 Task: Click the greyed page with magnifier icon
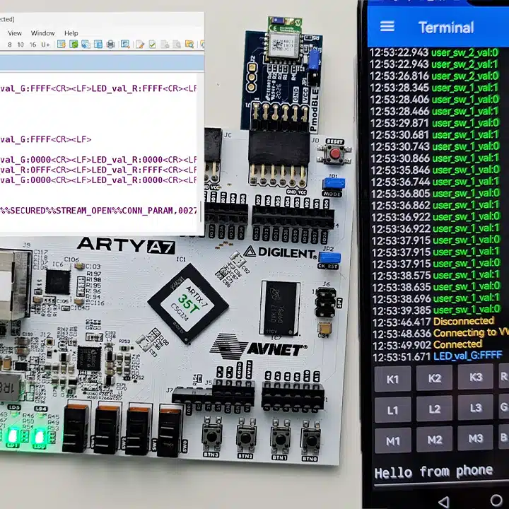tap(177, 45)
